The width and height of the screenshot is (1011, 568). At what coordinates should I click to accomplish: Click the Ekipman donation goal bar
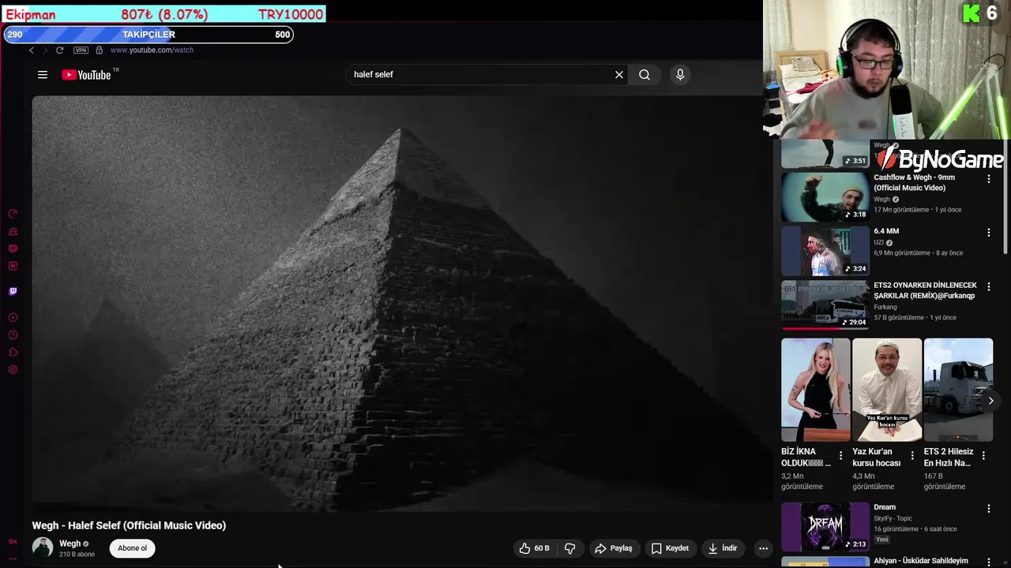[164, 14]
